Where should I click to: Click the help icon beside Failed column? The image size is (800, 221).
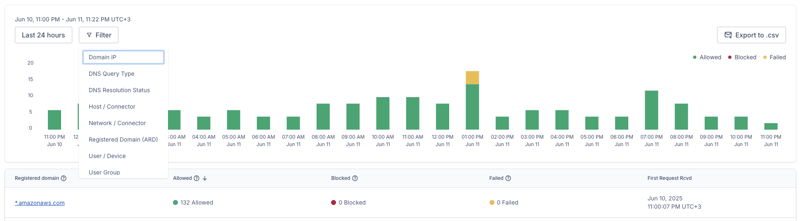(508, 178)
